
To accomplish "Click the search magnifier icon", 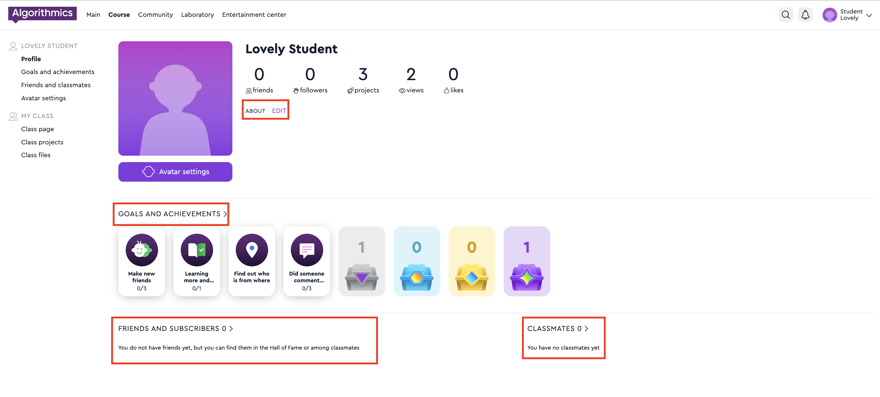I will [x=786, y=15].
